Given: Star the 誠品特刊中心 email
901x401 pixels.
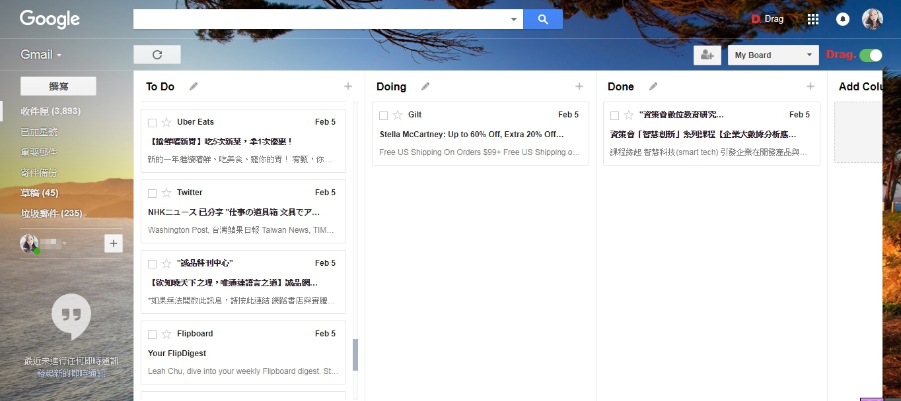Looking at the screenshot, I should [166, 263].
